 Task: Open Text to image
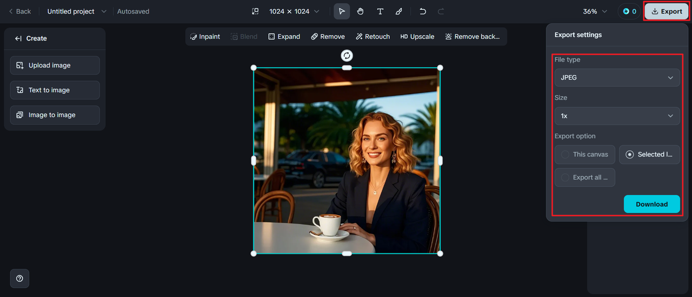coord(55,90)
